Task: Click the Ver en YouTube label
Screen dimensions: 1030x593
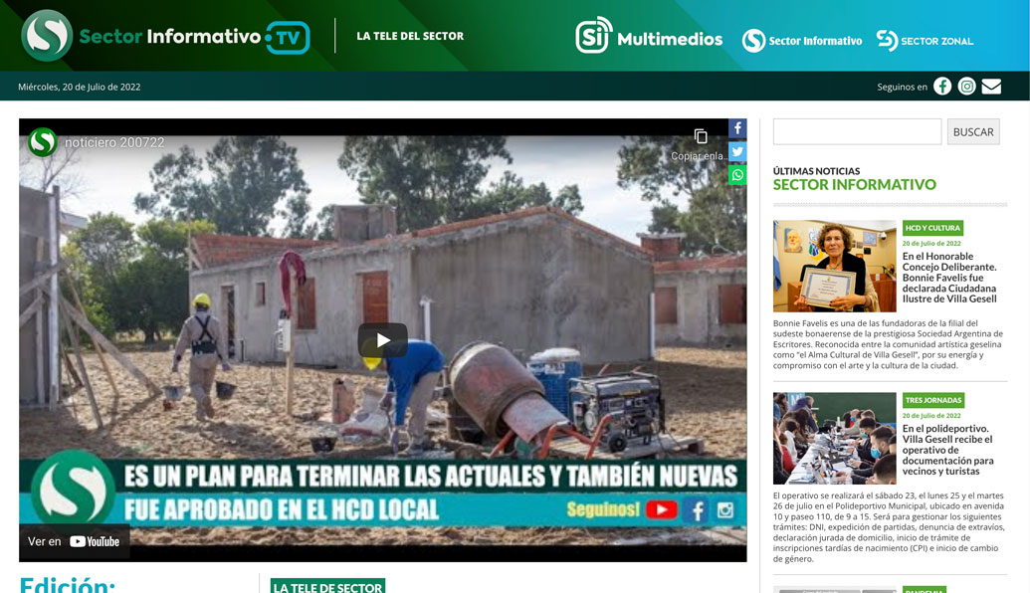Action: pyautogui.click(x=74, y=541)
